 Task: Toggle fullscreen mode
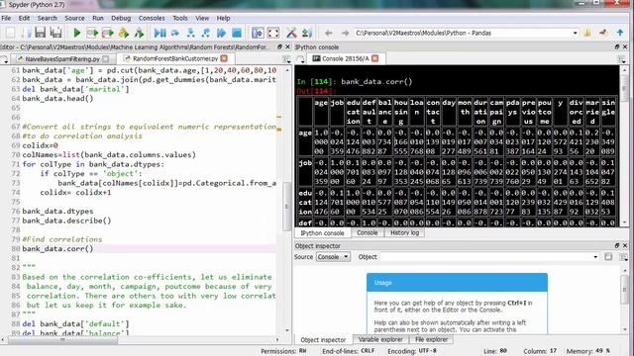(273, 33)
